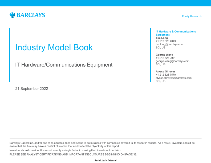The image size is (211, 163).
Task: Click the Barclays Capital Inc. conflict disclosure paragraph
Action: [102, 145]
